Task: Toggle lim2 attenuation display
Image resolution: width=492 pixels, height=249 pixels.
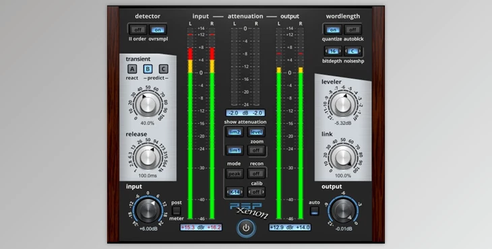Action: pyautogui.click(x=235, y=132)
